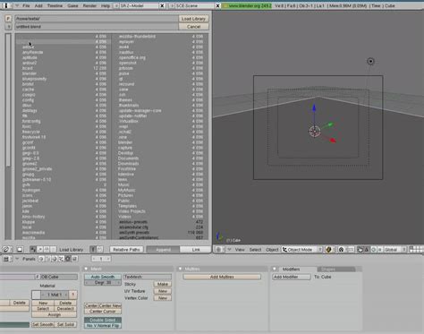Select the Documents folder in the file list
Viewport: 424px width, 334px height.
point(128,158)
